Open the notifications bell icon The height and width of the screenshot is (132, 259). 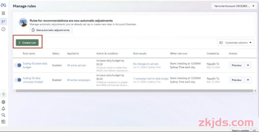(3, 109)
